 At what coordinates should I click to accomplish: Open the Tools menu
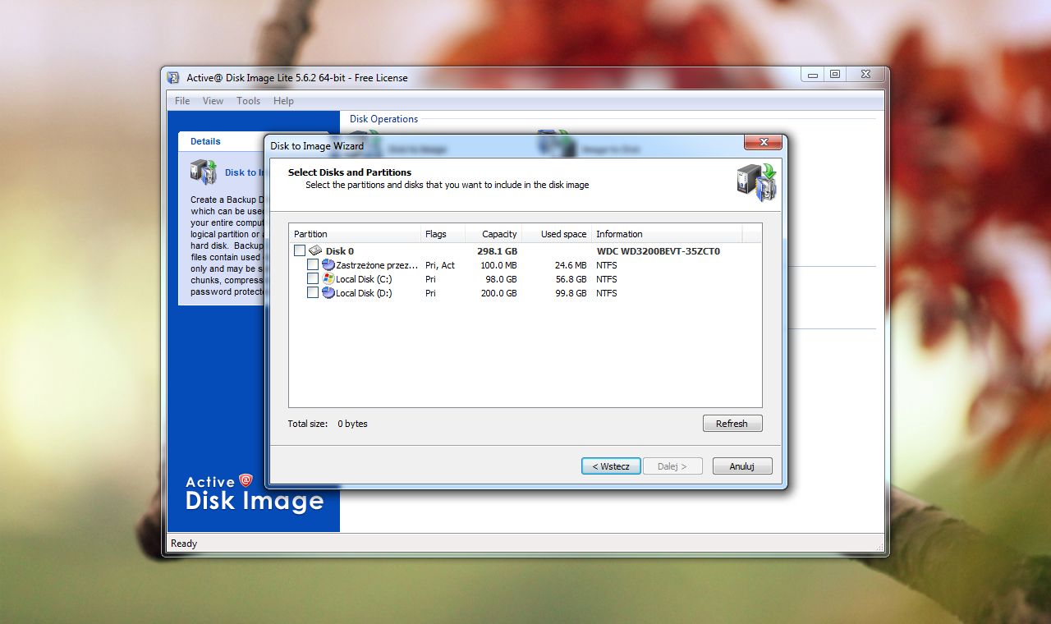[248, 101]
